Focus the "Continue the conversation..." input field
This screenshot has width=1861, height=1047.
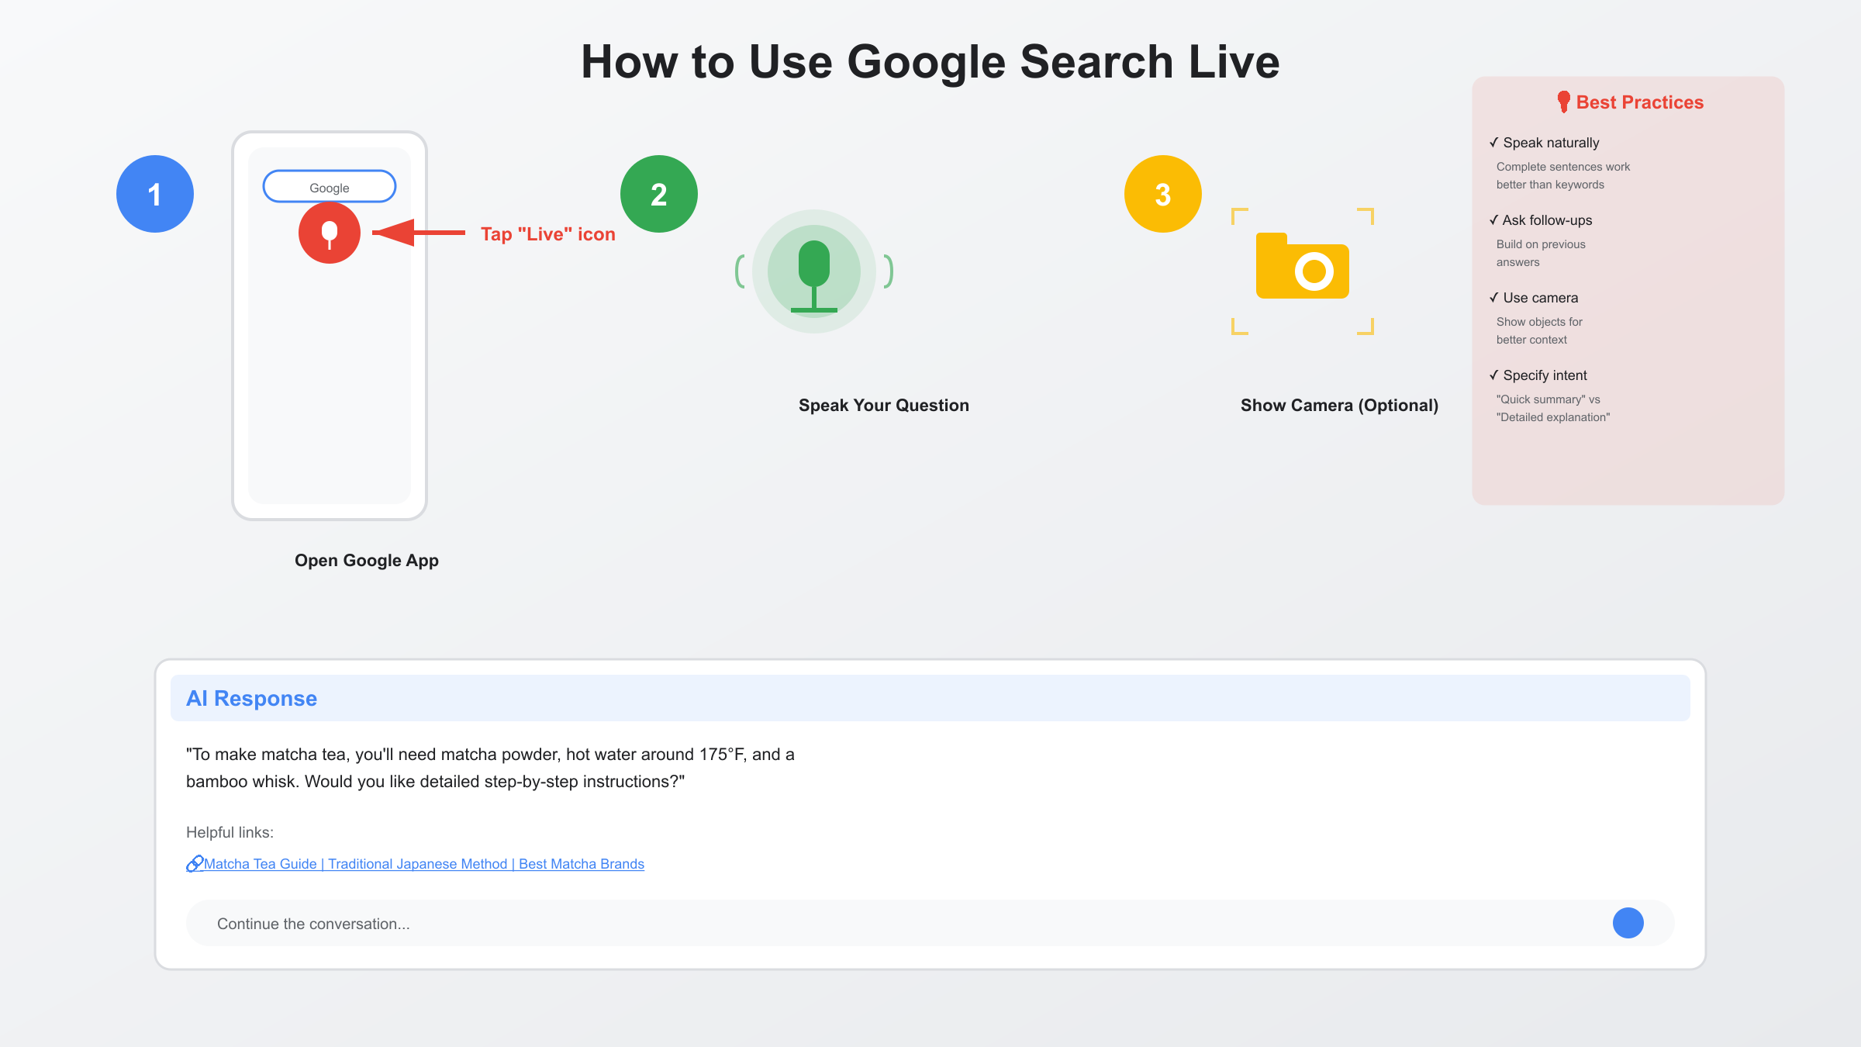click(x=930, y=923)
